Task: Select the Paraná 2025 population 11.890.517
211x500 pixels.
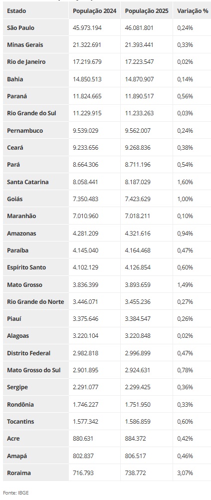Action: tap(139, 96)
